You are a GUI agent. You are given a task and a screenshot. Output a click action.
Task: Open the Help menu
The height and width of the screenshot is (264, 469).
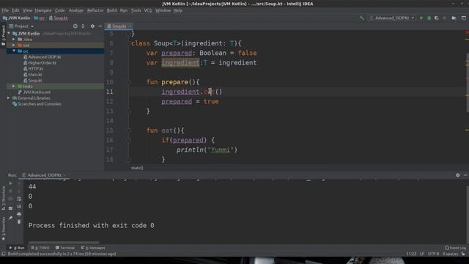click(x=177, y=10)
